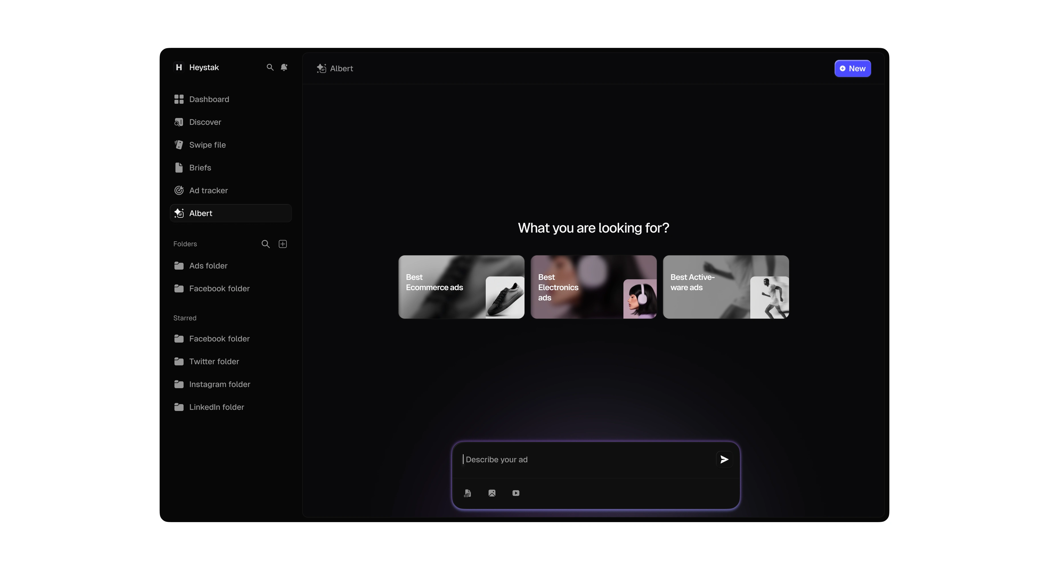Click the Heystak H logo
The width and height of the screenshot is (1049, 570).
pyautogui.click(x=179, y=67)
